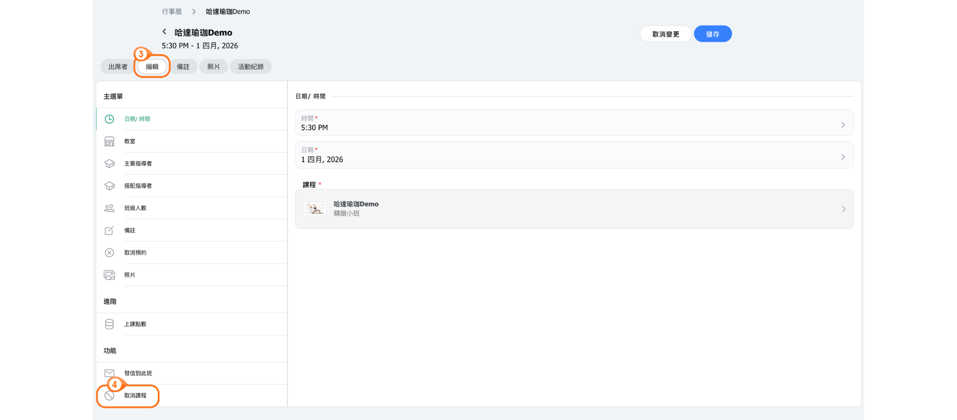Click the clock icon for 日期/時間

109,119
